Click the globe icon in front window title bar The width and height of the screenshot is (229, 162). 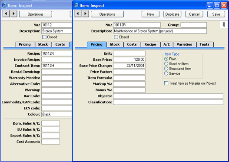(76, 5)
